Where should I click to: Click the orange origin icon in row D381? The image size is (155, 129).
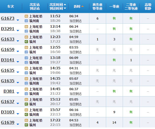[x=26, y=89]
